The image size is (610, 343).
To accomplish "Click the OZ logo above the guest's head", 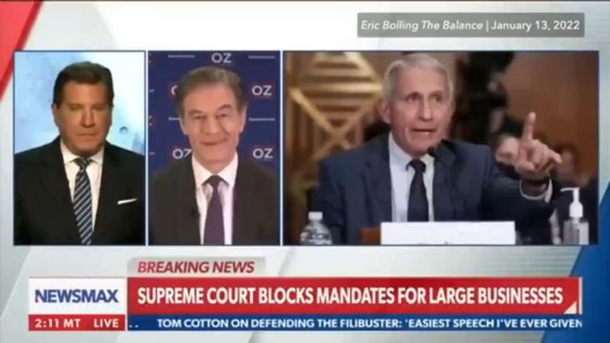I will pyautogui.click(x=222, y=58).
